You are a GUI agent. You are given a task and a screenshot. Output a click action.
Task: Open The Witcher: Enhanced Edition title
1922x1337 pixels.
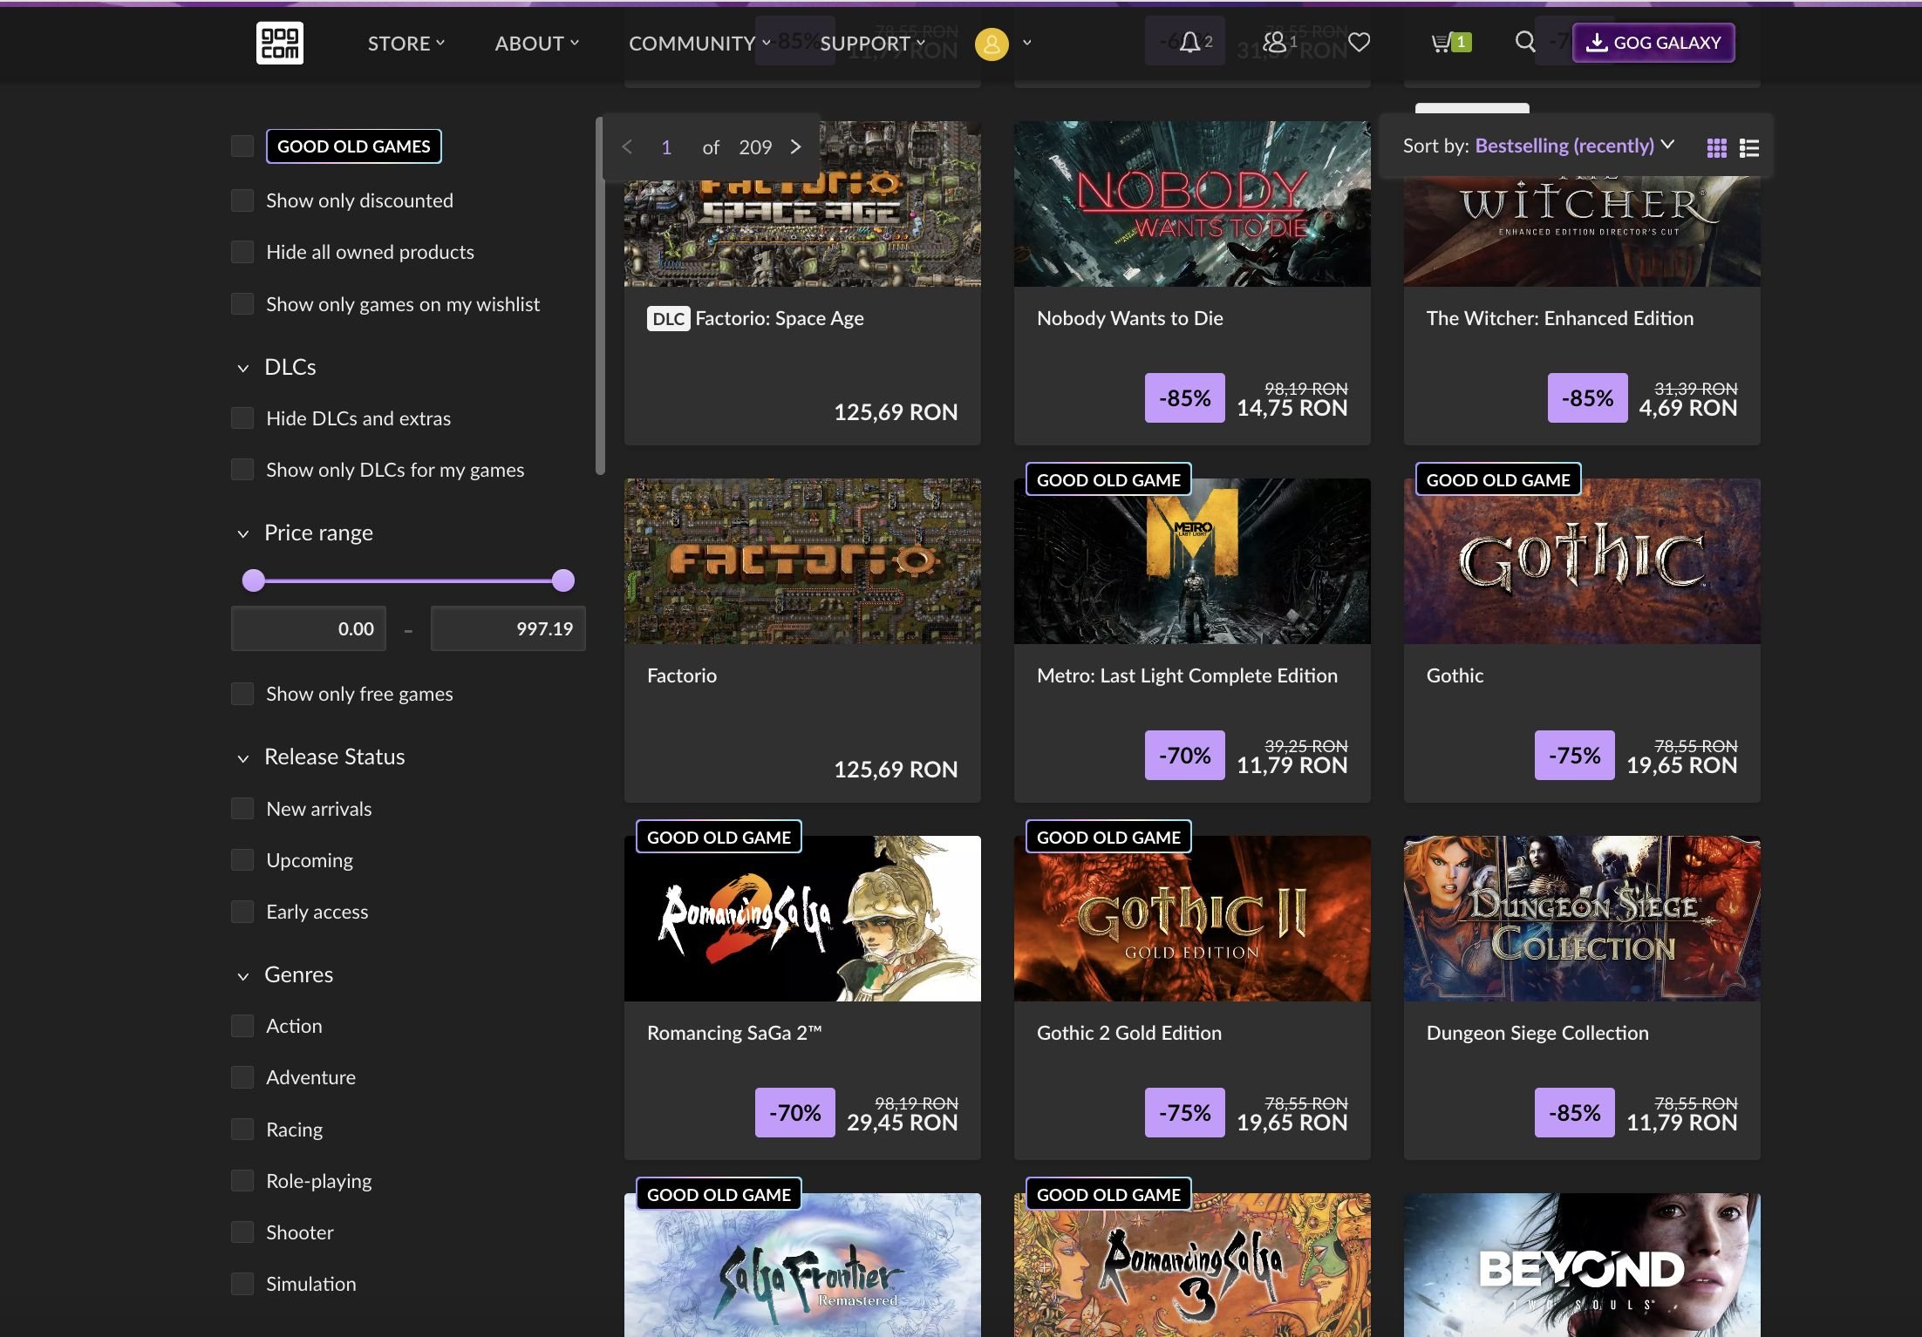coord(1559,318)
